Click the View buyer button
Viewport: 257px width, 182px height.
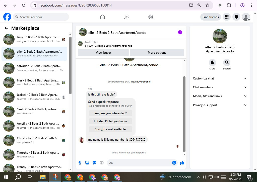(103, 53)
